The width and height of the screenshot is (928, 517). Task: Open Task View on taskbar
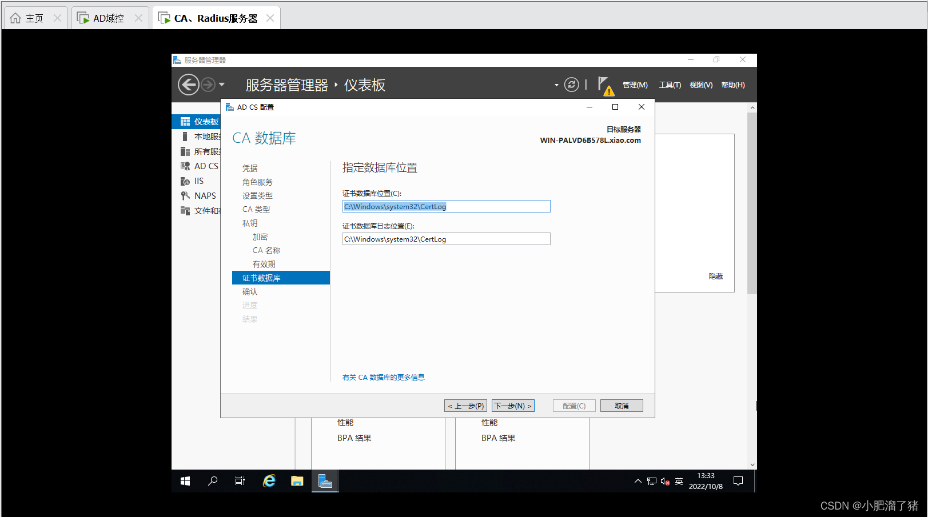pyautogui.click(x=240, y=481)
